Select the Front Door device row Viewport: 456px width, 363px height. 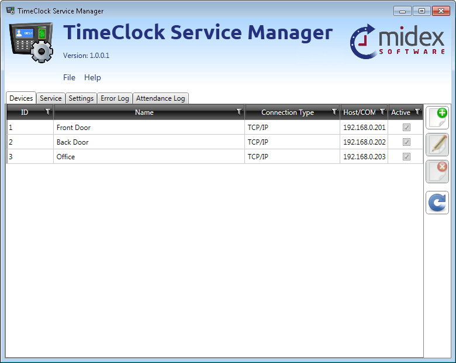click(x=146, y=128)
